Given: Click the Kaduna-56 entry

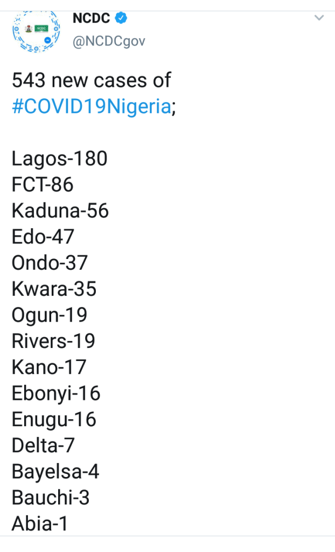Looking at the screenshot, I should (60, 211).
